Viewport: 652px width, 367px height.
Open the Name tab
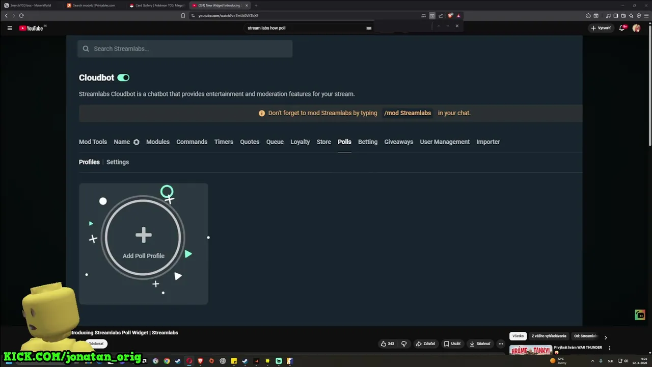pos(122,142)
